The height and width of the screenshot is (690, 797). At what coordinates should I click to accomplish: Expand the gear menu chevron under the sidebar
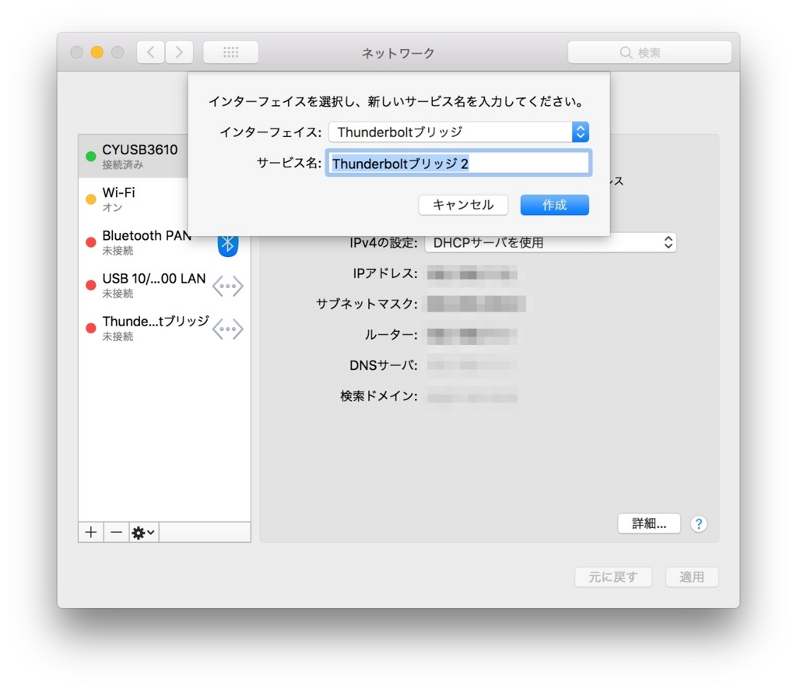tap(151, 532)
